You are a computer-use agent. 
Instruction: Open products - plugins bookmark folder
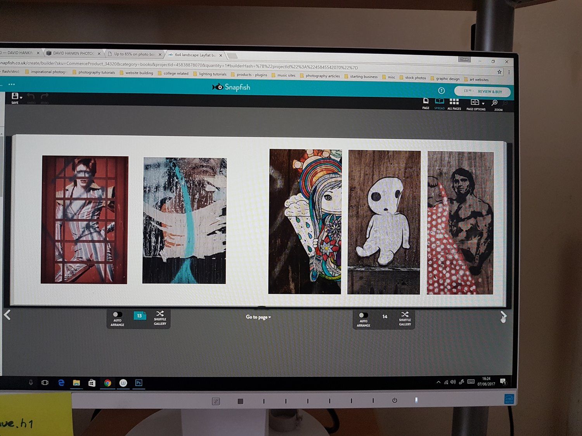coord(249,75)
